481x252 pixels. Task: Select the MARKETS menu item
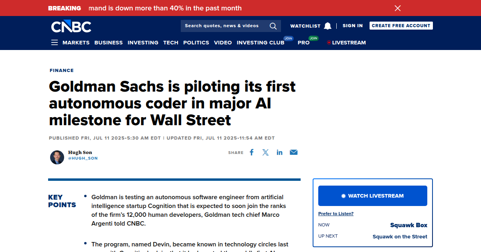coord(76,42)
